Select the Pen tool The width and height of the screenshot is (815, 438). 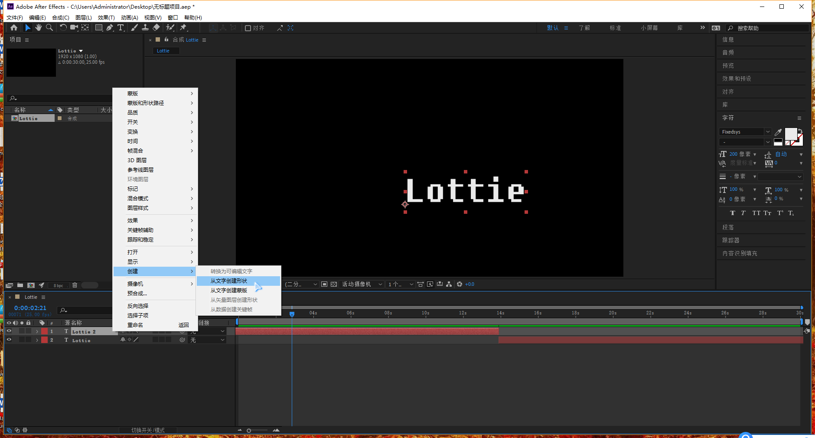[110, 28]
